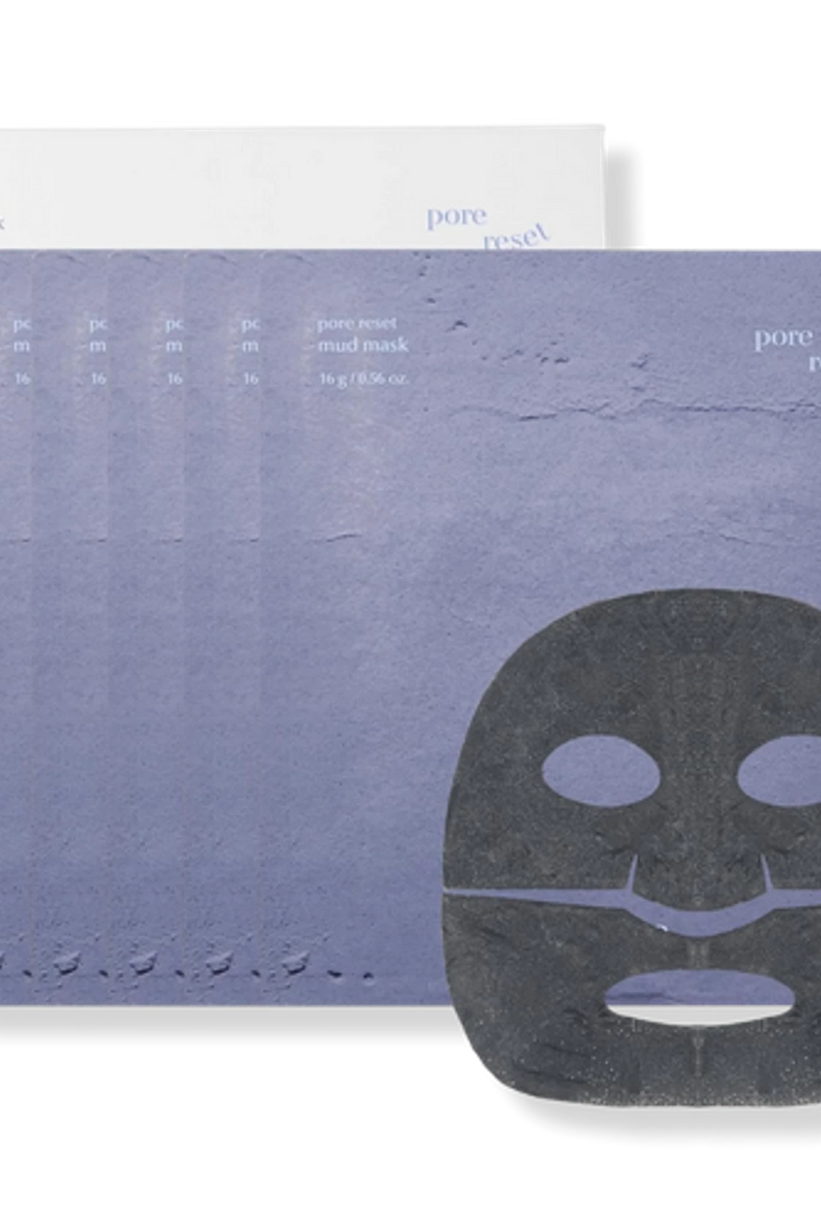Click the 'pore' text on purple box lid
Screen dimensions: 821x1231
click(x=783, y=337)
